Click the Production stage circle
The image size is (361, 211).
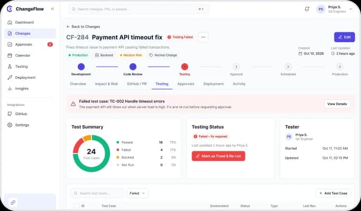340,67
